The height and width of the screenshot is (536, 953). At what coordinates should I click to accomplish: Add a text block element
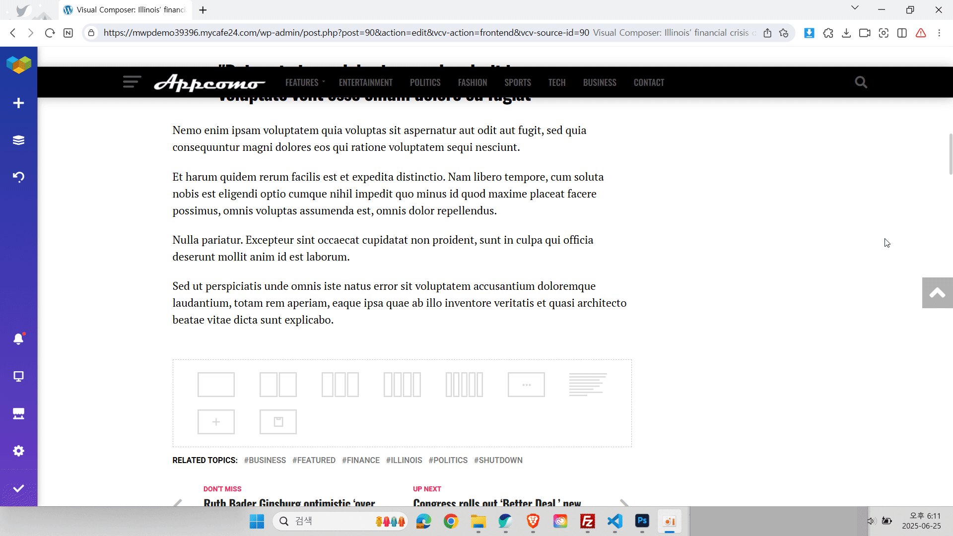coord(588,385)
